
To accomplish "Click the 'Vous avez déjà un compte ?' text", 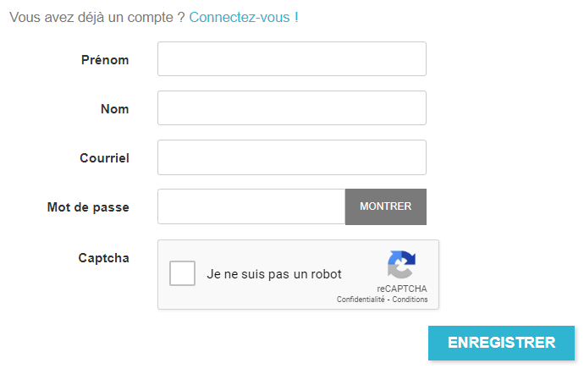I will (96, 17).
